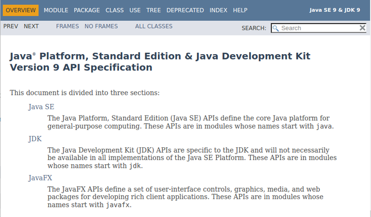The width and height of the screenshot is (371, 217).
Task: Click the API Specification page heading
Action: pyautogui.click(x=160, y=62)
